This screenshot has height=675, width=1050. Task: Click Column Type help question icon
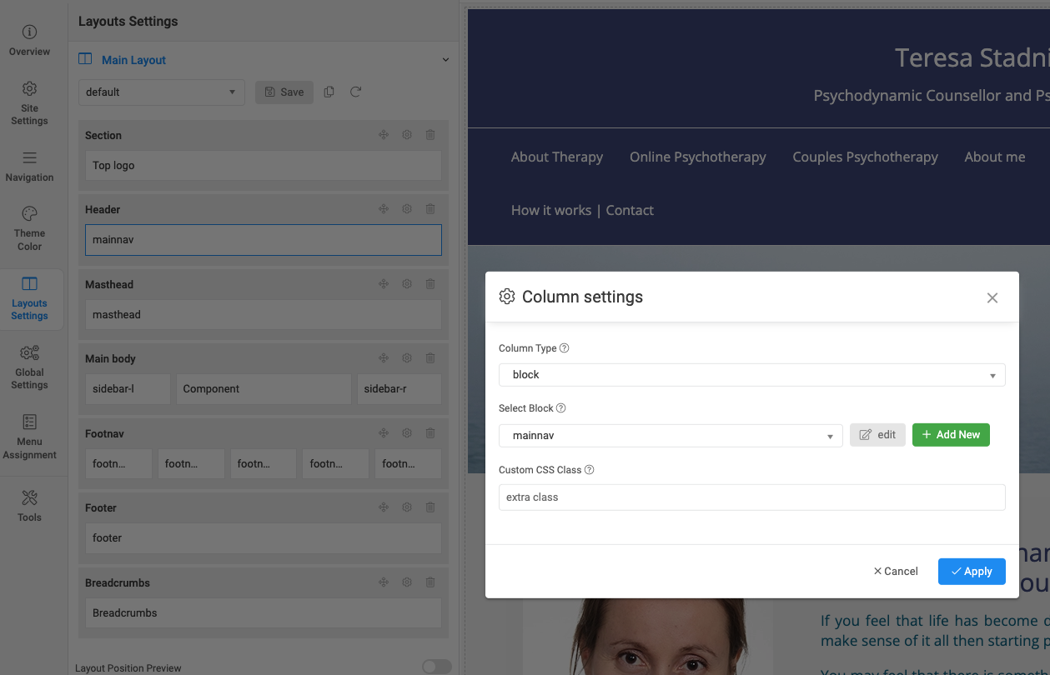click(565, 348)
